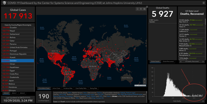
Task: Select the New York US row
Action: click(191, 21)
